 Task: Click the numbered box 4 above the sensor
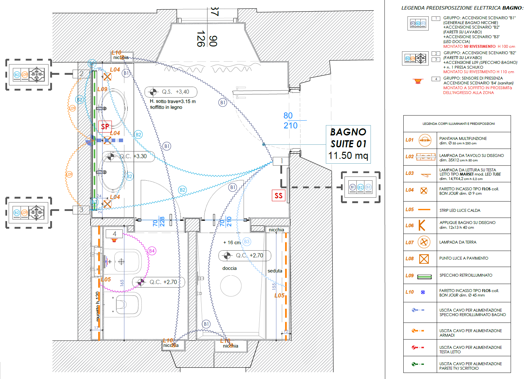pos(114,234)
